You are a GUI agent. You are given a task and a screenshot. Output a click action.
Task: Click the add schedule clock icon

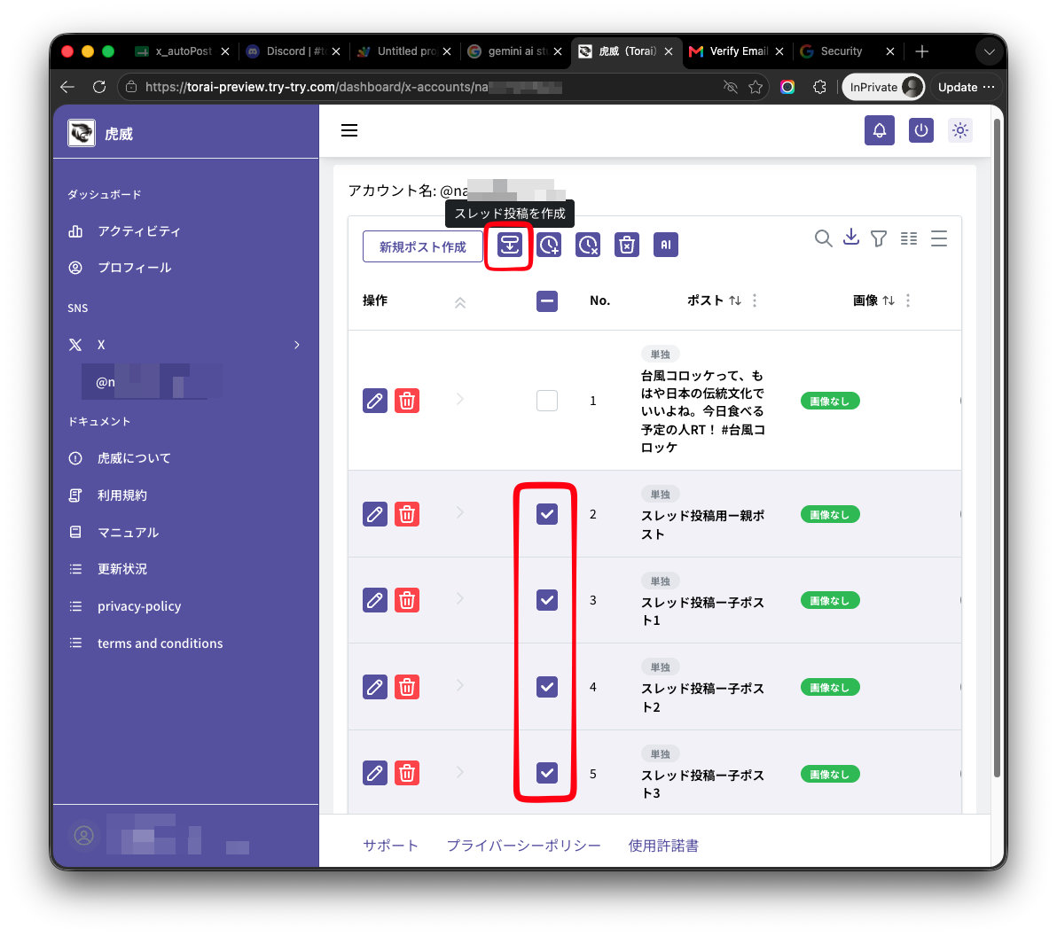[x=549, y=245]
